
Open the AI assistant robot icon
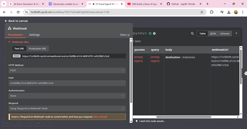(245, 73)
